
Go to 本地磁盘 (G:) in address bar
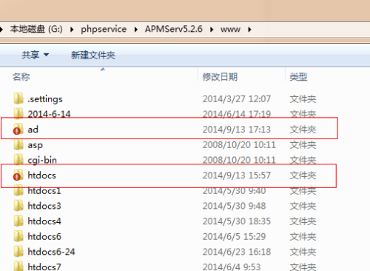click(36, 29)
